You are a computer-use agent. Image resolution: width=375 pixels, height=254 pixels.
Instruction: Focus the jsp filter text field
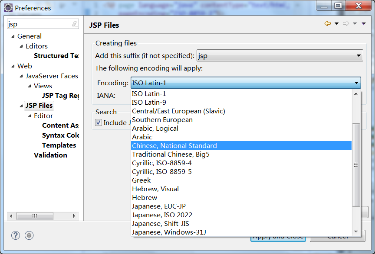coord(39,24)
